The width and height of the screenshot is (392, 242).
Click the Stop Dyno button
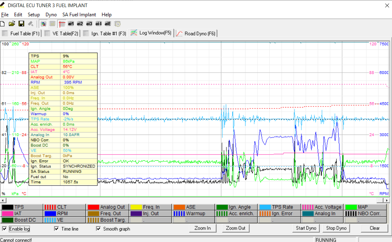point(336,228)
